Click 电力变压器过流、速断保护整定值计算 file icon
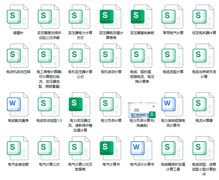 [x=80, y=104]
